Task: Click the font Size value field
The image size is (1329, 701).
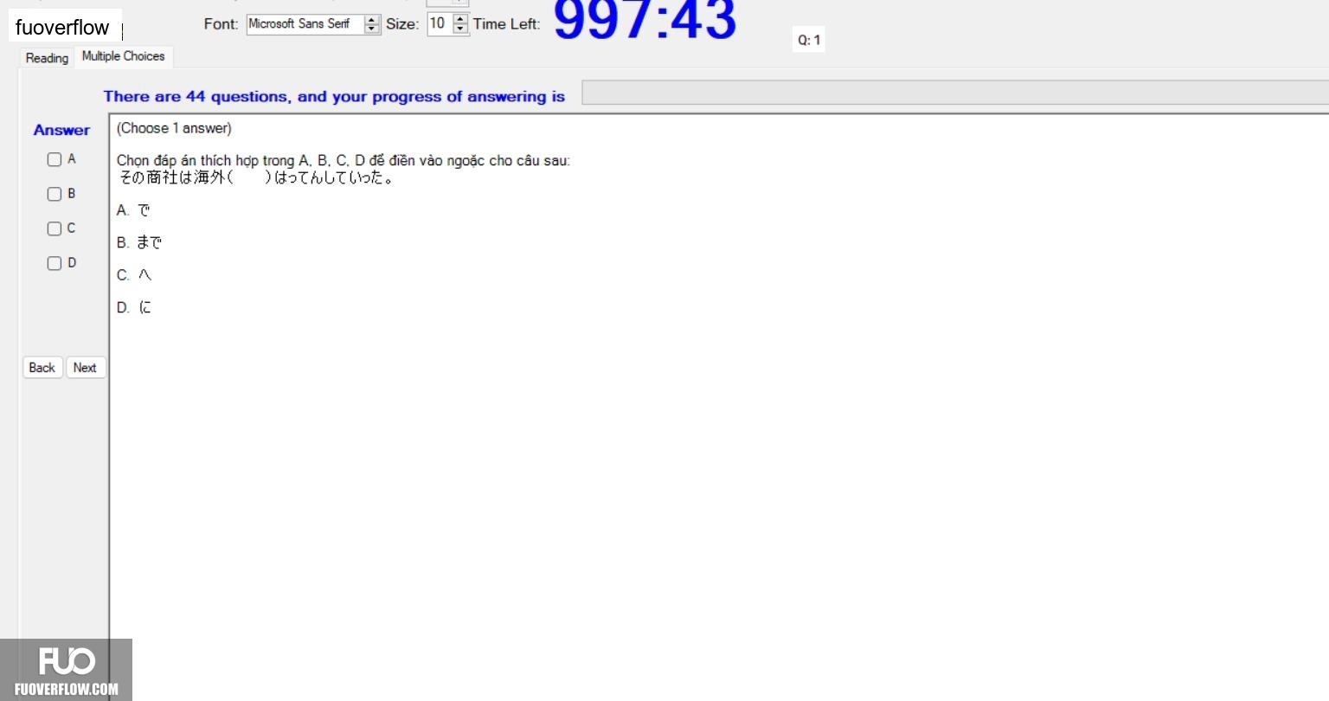Action: 440,24
